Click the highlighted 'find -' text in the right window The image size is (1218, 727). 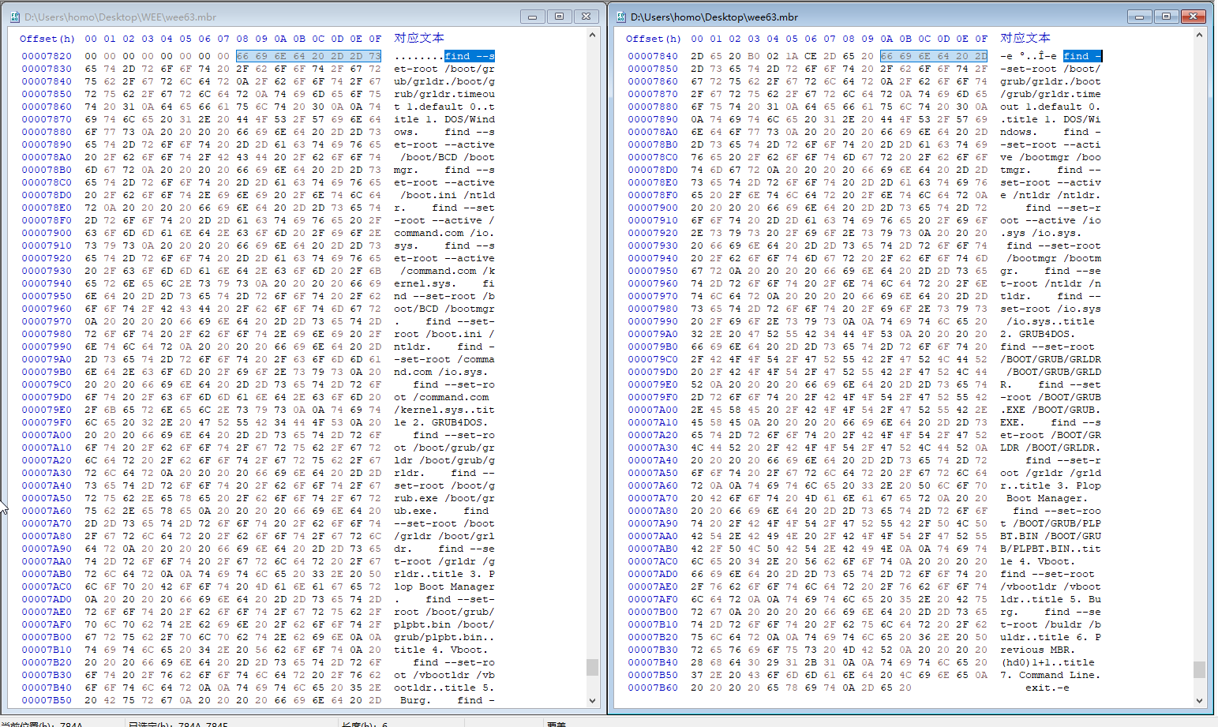1082,56
